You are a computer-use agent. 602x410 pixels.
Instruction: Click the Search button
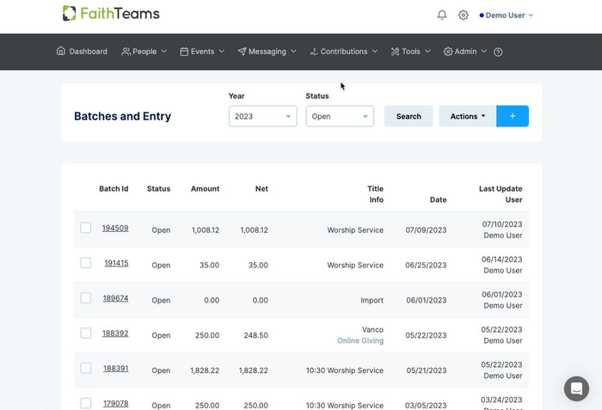[x=408, y=116]
